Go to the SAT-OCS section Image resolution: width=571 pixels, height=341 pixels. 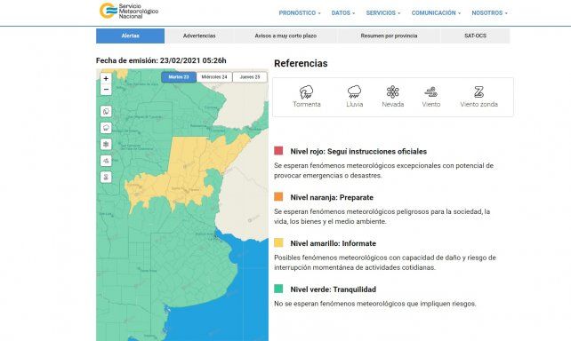(x=475, y=36)
